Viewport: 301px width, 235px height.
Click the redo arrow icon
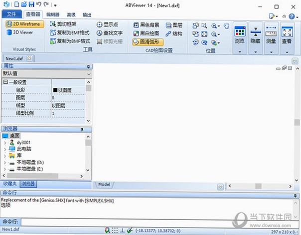click(x=46, y=4)
